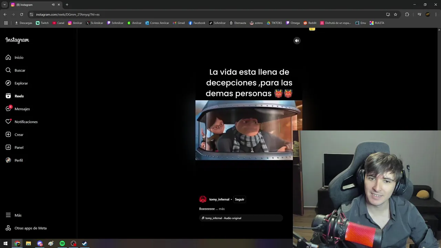Screen dimensions: 441x248
Task: Open Paint palette app on taskbar
Action: 51,244
